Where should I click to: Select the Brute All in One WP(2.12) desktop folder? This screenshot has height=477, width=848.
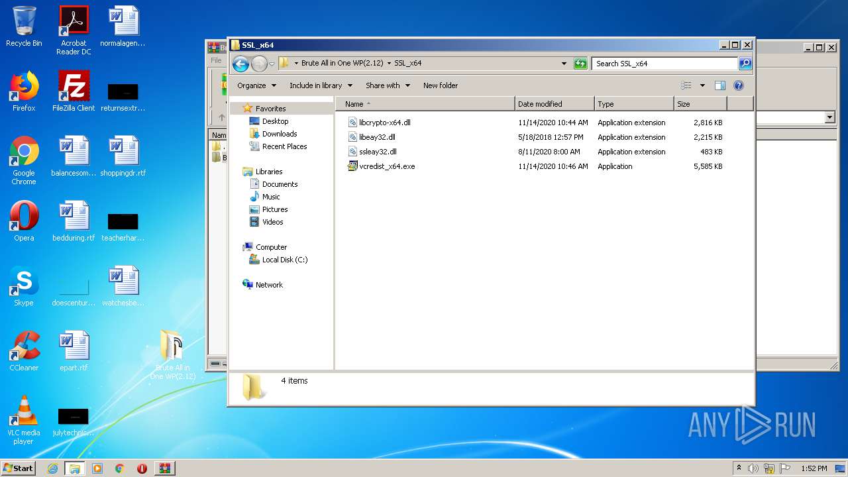click(172, 355)
